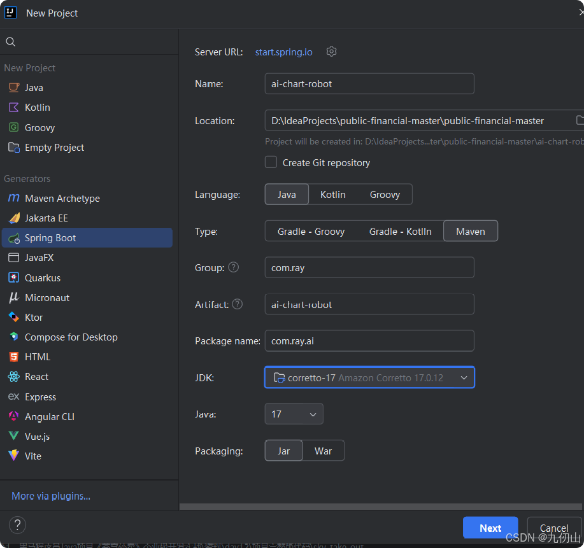This screenshot has height=548, width=584.
Task: Select Vite generator
Action: [87, 456]
